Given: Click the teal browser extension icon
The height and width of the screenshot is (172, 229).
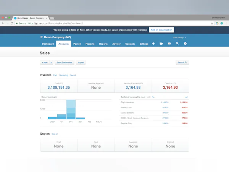Looking at the screenshot, I should tap(222, 23).
